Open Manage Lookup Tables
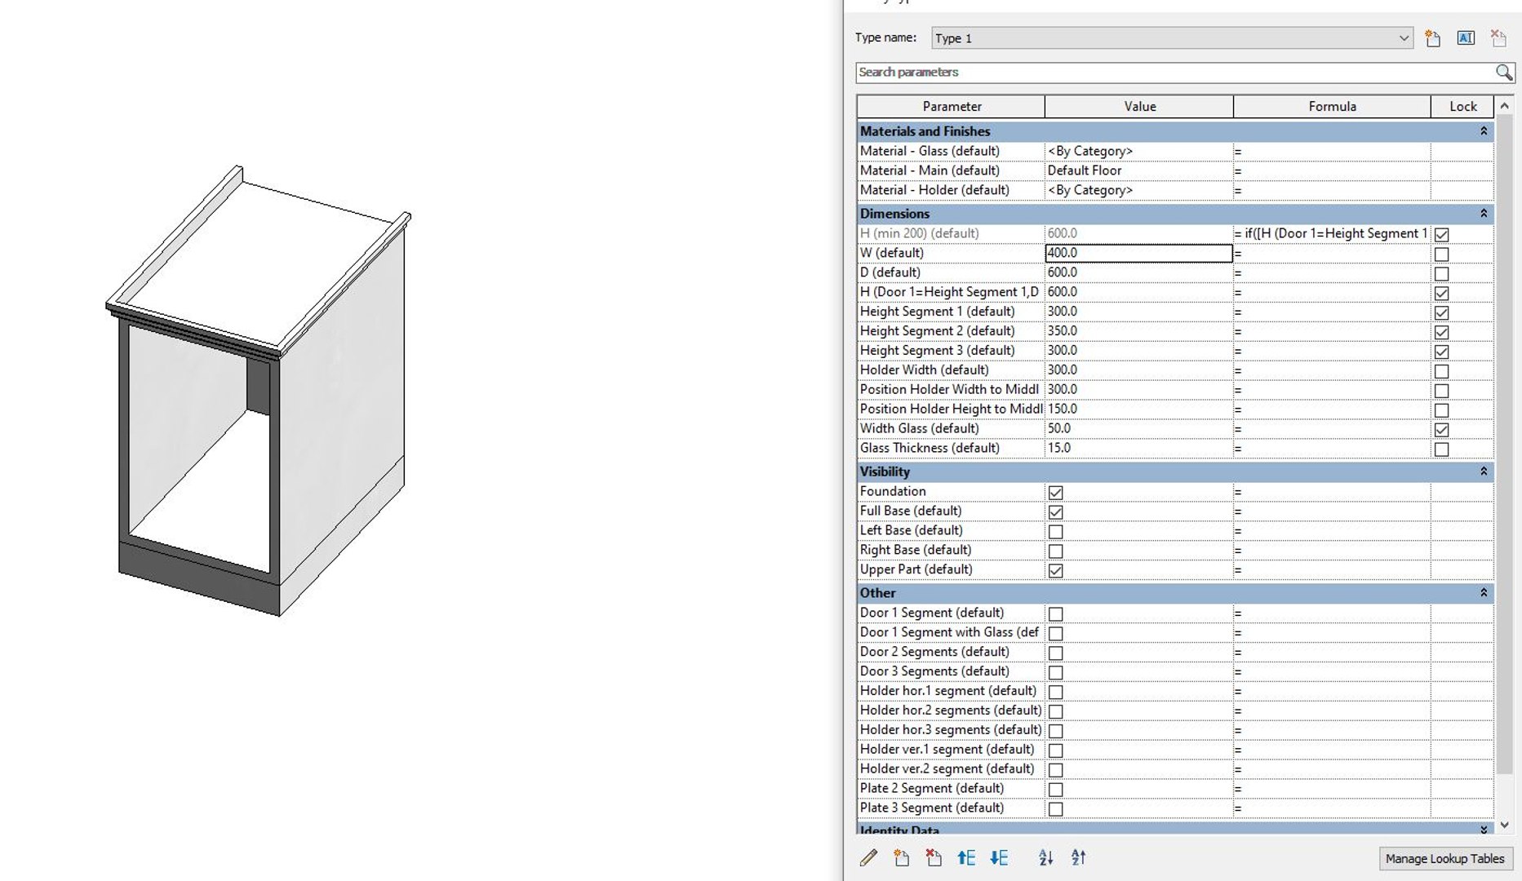This screenshot has width=1522, height=881. pyautogui.click(x=1444, y=859)
